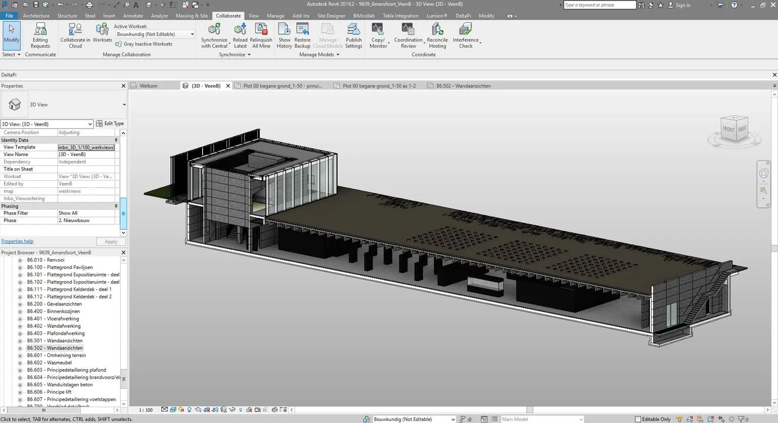Click the ViewCube in the 3D view
The image size is (778, 423).
point(734,129)
